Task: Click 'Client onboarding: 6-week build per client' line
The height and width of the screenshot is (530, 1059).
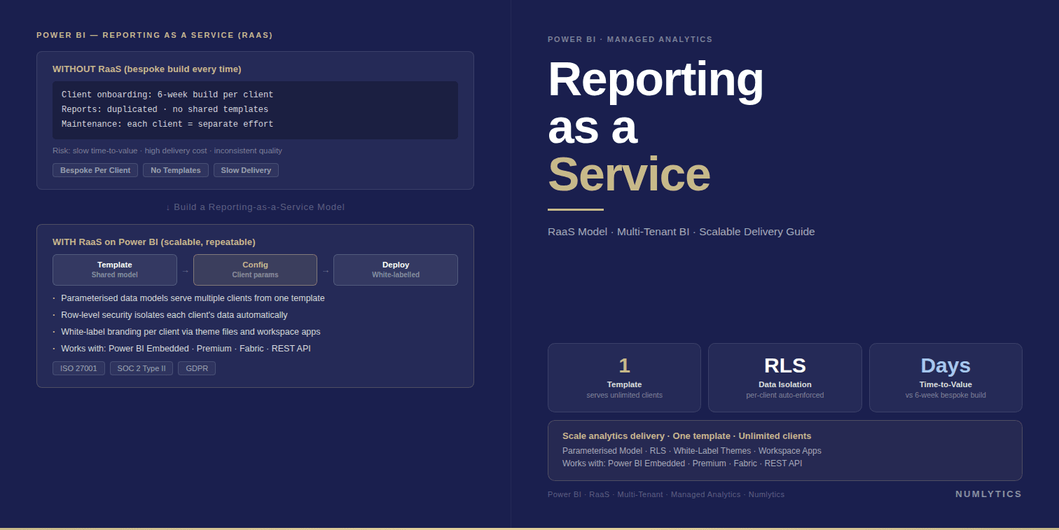Action: point(167,95)
